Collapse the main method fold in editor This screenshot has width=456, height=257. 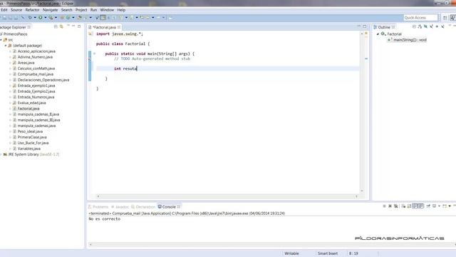point(94,54)
